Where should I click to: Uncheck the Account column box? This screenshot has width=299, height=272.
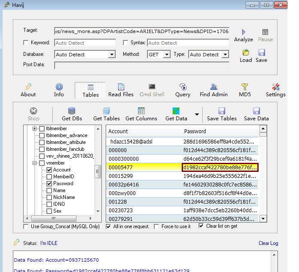[49, 170]
